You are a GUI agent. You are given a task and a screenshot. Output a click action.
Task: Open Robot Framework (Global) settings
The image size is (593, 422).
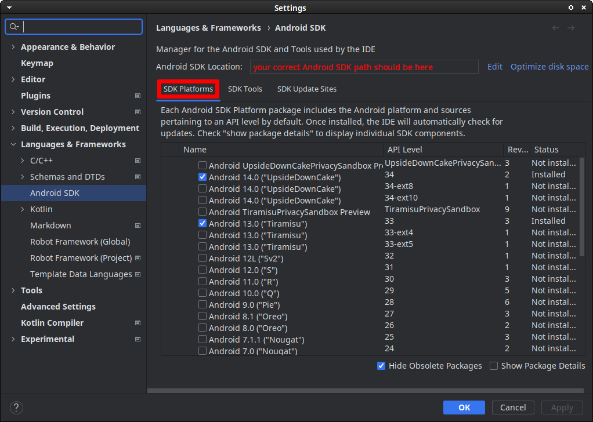click(x=80, y=242)
